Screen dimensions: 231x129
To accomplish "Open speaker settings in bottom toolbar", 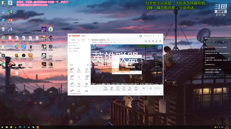I will point(136,88).
